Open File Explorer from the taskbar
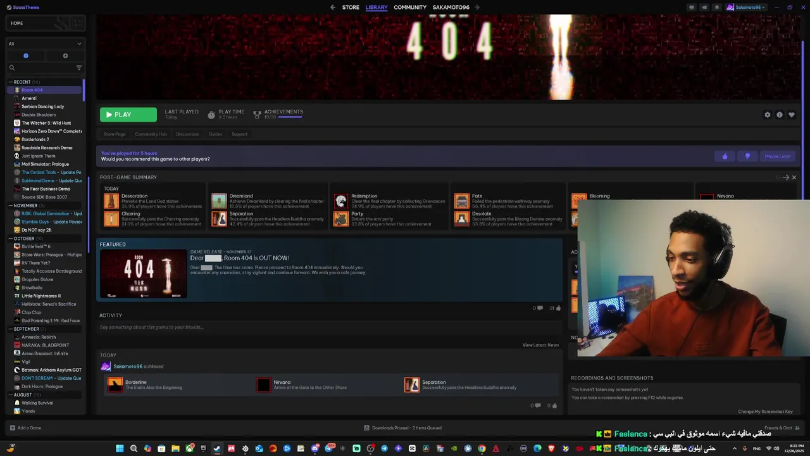The width and height of the screenshot is (810, 456). [175, 448]
